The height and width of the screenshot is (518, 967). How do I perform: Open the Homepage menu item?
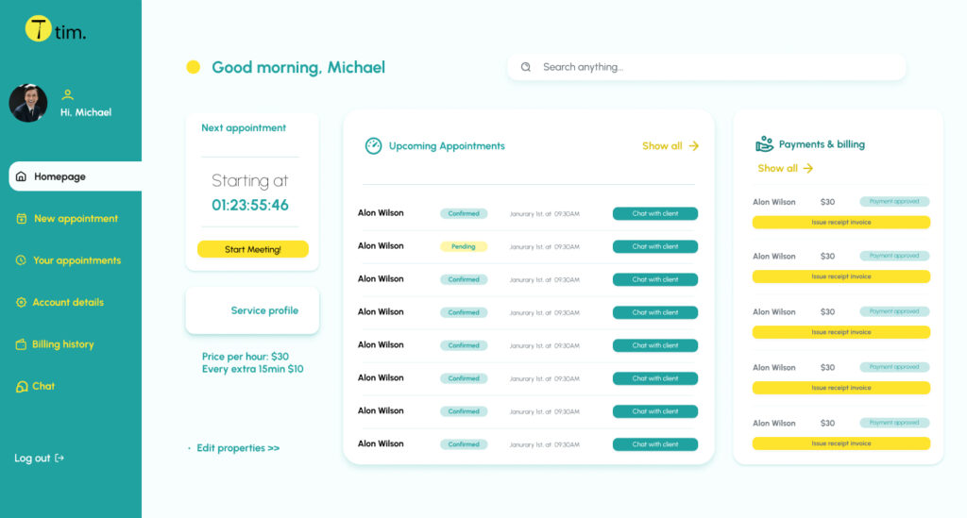click(59, 176)
